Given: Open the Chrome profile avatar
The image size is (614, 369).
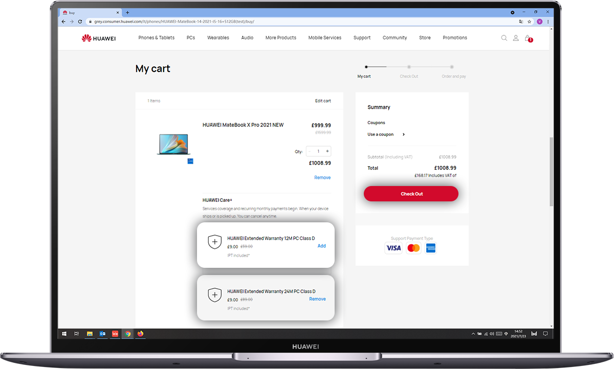Looking at the screenshot, I should pyautogui.click(x=539, y=21).
